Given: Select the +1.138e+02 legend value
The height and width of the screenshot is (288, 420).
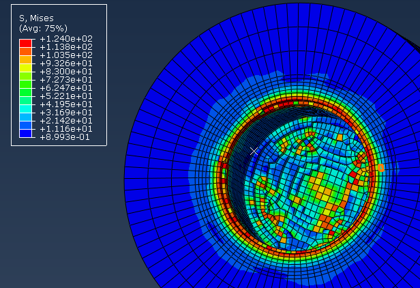Looking at the screenshot, I should click(x=66, y=47).
